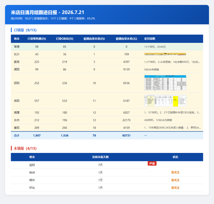The height and width of the screenshot is (204, 214).
Task: Click the value 289 in the 衡阳 row
Action: click(37, 128)
